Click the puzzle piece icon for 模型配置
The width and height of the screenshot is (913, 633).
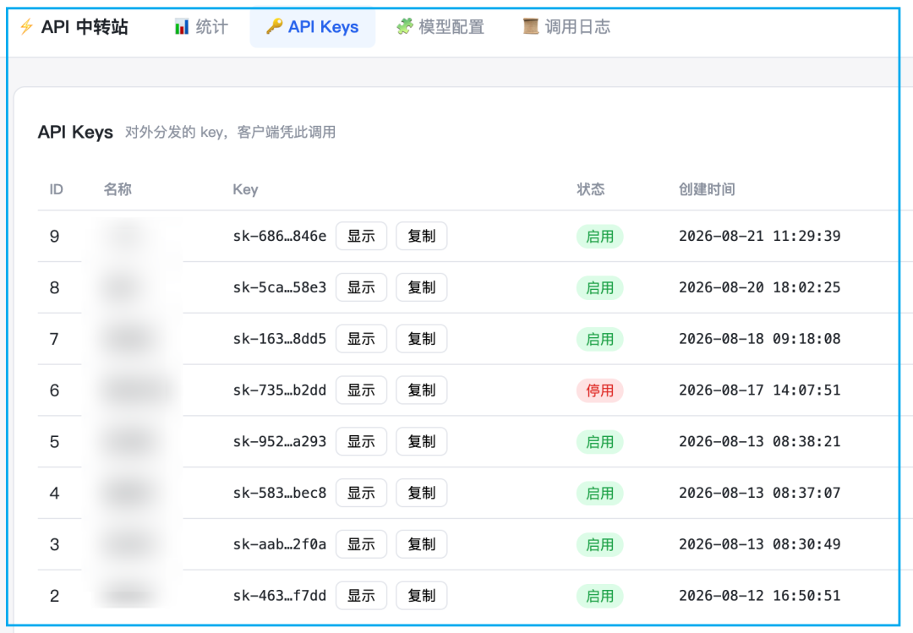[x=405, y=27]
